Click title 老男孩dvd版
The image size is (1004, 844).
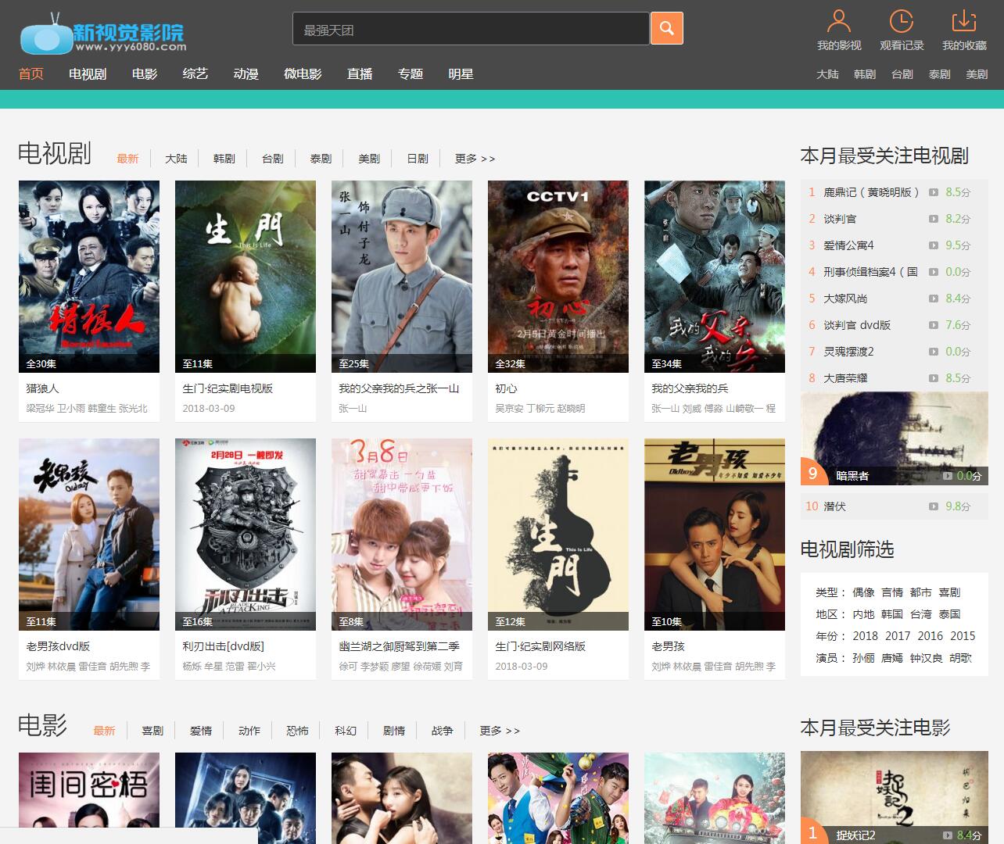point(58,646)
